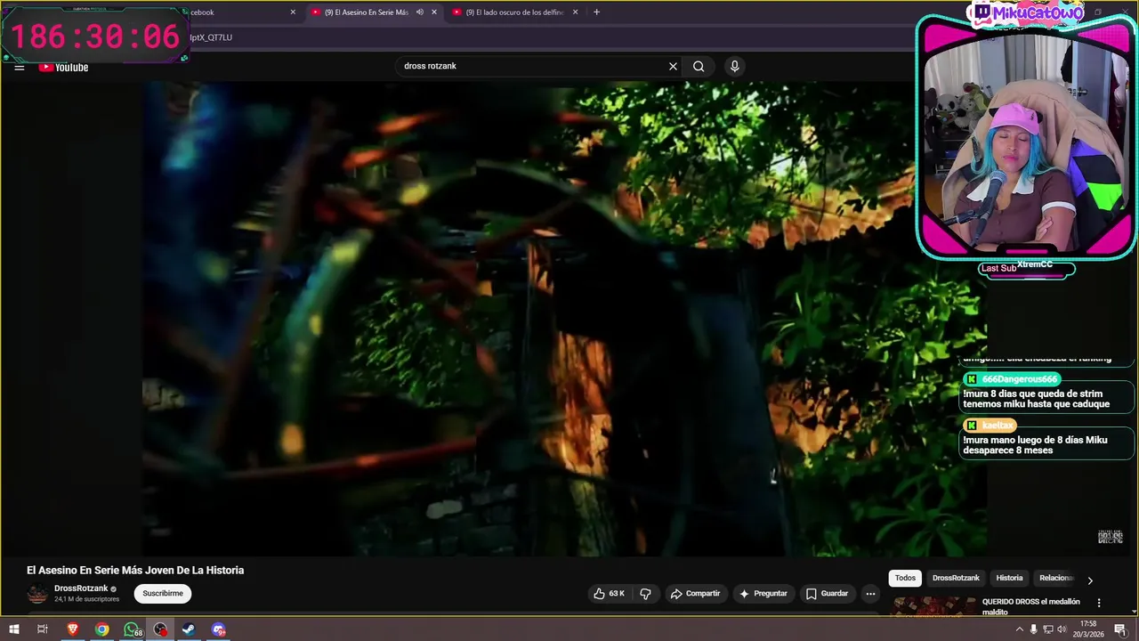1139x641 pixels.
Task: Like the video (63 K thumbs up)
Action: click(x=610, y=594)
